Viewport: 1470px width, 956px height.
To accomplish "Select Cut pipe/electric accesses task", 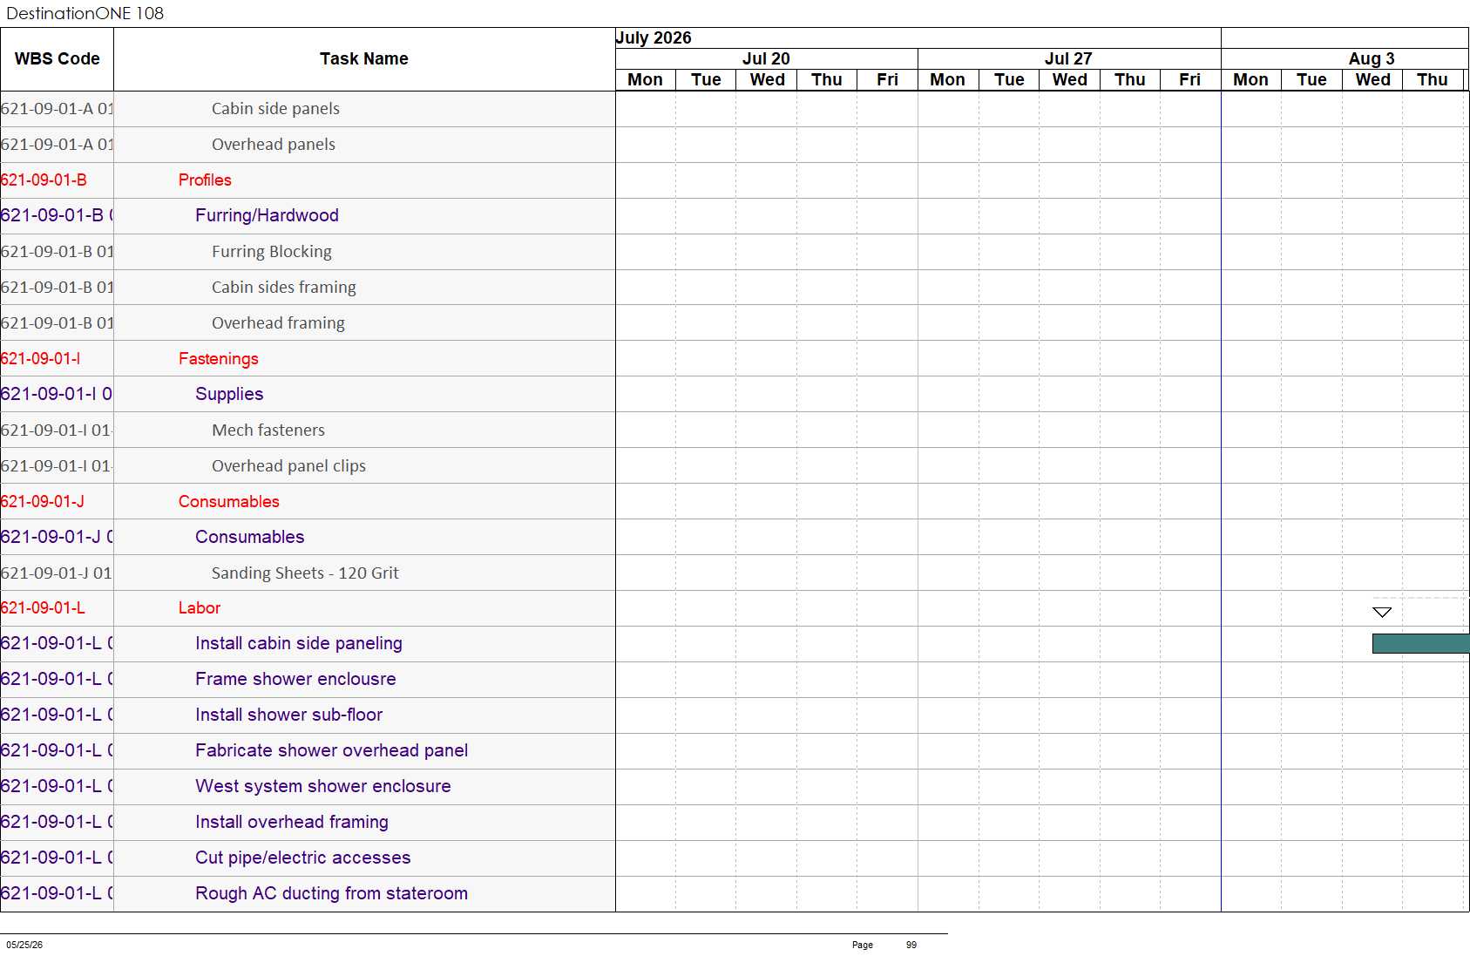I will tap(302, 858).
